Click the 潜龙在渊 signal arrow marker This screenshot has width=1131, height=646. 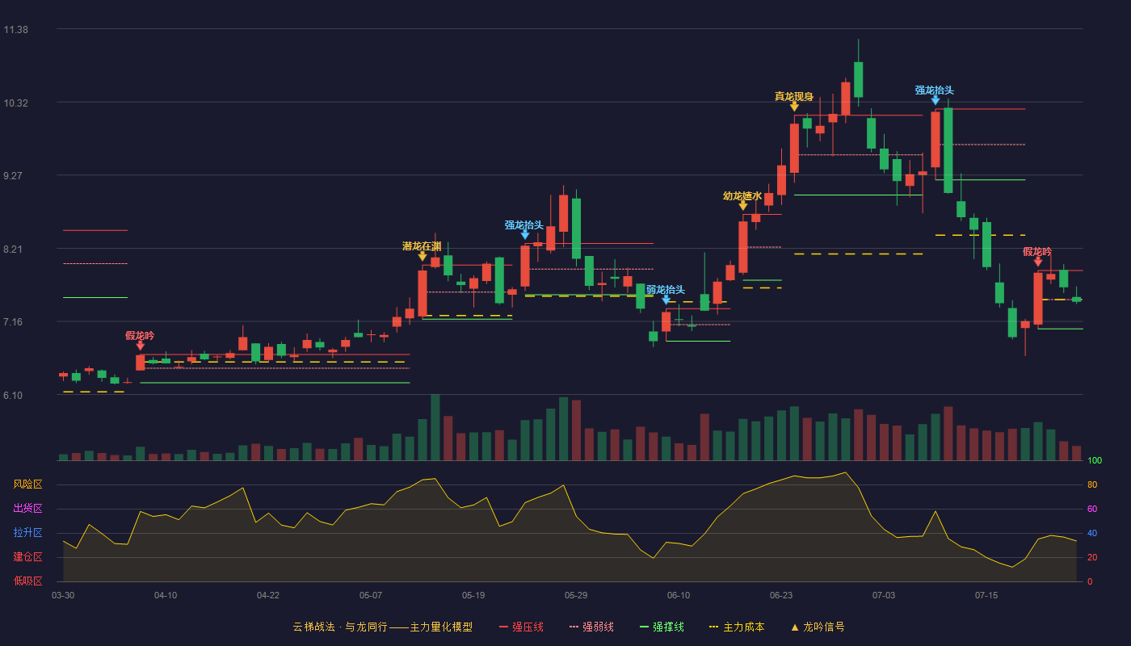(423, 256)
